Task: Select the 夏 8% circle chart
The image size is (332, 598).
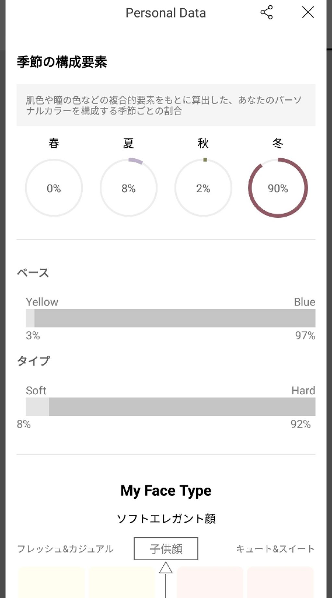Action: pyautogui.click(x=128, y=188)
